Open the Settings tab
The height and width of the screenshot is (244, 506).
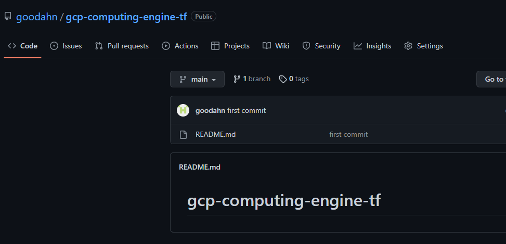(423, 46)
